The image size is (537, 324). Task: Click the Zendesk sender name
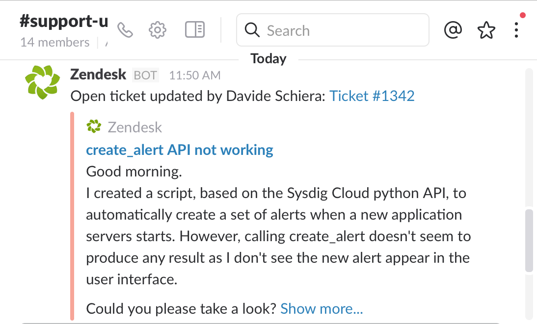point(98,75)
